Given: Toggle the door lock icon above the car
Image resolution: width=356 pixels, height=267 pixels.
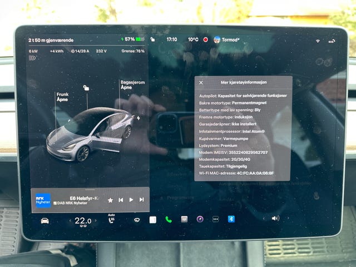Looking at the screenshot, I should [x=86, y=88].
